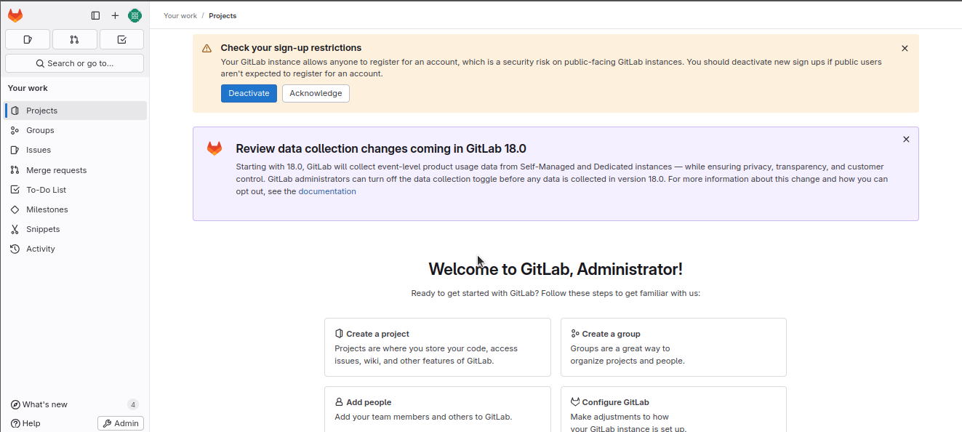
Task: Click the GitLab fox logo
Action: tap(15, 15)
